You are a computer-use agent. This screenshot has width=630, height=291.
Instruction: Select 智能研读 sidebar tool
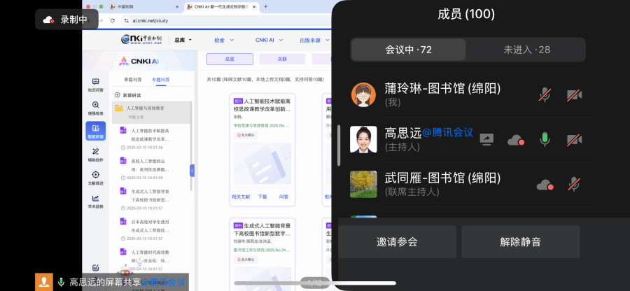[96, 132]
